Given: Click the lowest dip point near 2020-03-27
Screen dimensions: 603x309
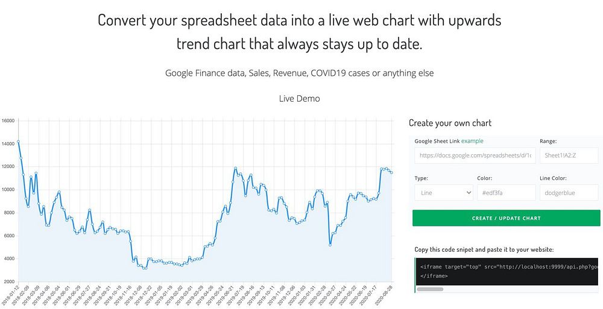Looking at the screenshot, I should pos(330,245).
